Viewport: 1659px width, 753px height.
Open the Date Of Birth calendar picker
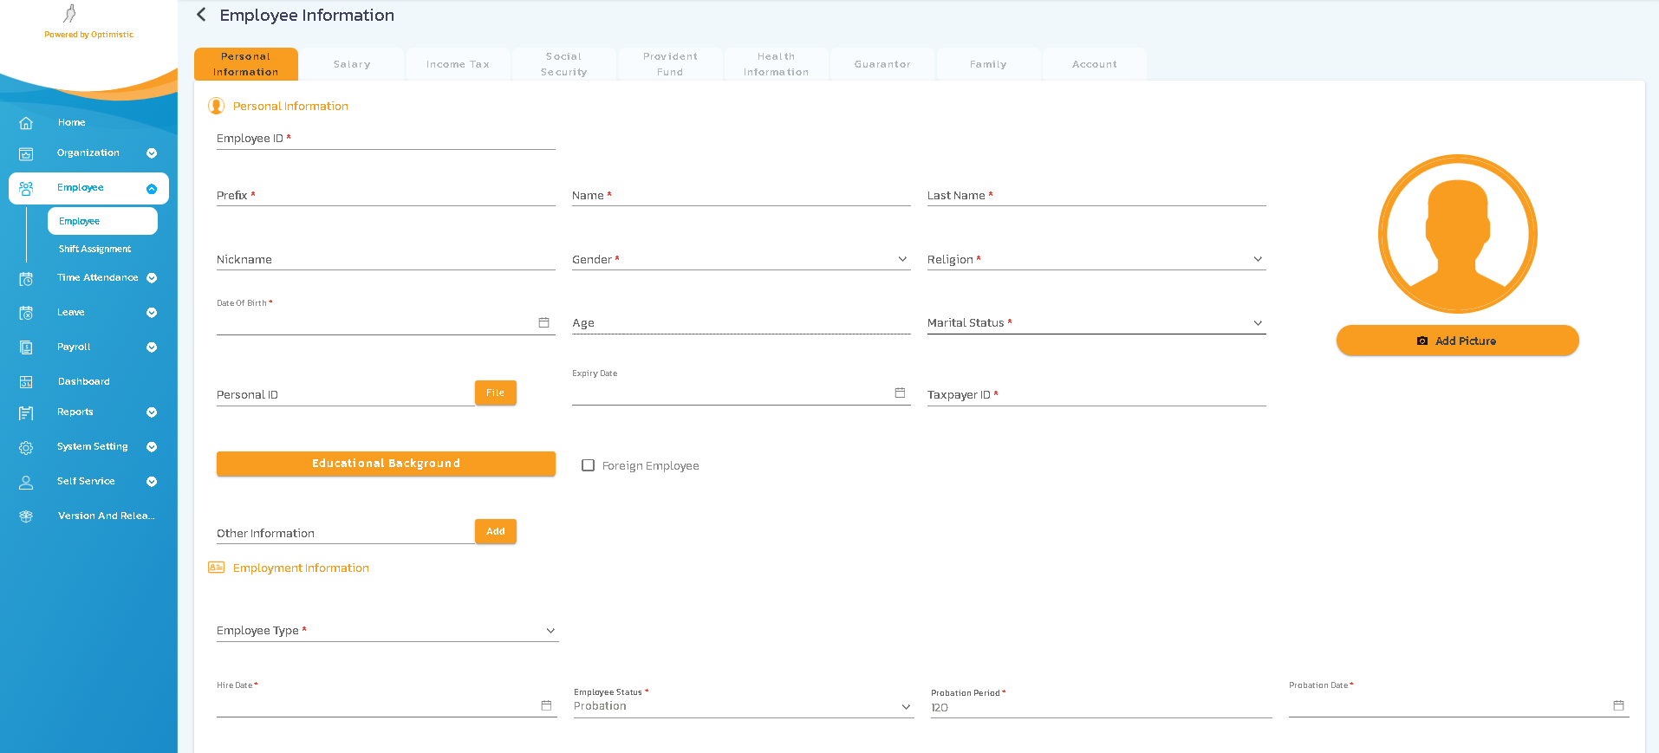(543, 322)
